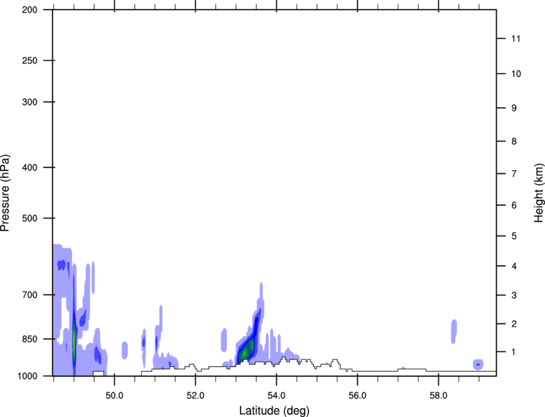Select the 700 pressure tick label
Viewport: 545px width, 417px height.
click(x=29, y=295)
